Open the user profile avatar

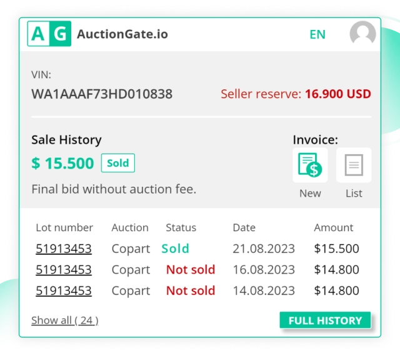point(362,34)
